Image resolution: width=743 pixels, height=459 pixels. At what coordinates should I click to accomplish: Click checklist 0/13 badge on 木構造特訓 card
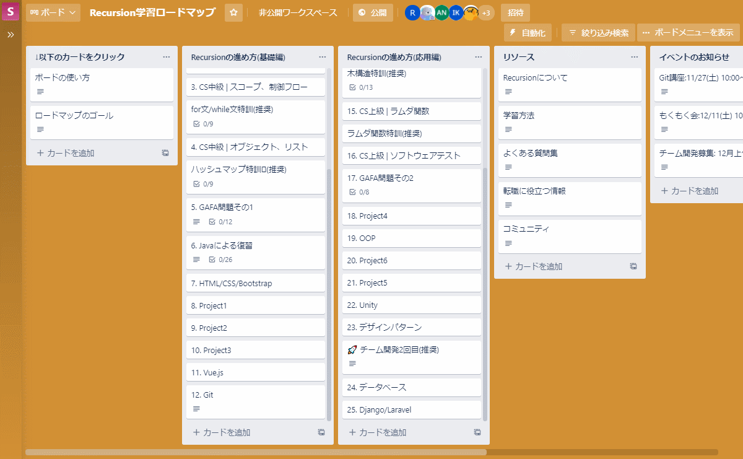[361, 87]
